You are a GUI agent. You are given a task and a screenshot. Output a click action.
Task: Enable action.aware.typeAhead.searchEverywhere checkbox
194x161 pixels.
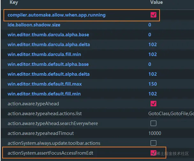coord(153,123)
